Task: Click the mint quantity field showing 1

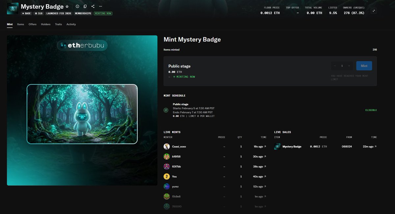Action: tap(342, 66)
